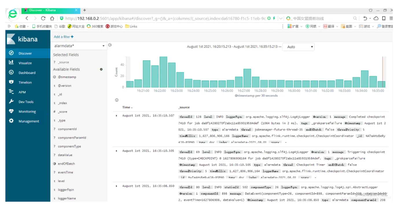
Task: Click the 网址大全 bookmark
Action: tap(76, 26)
